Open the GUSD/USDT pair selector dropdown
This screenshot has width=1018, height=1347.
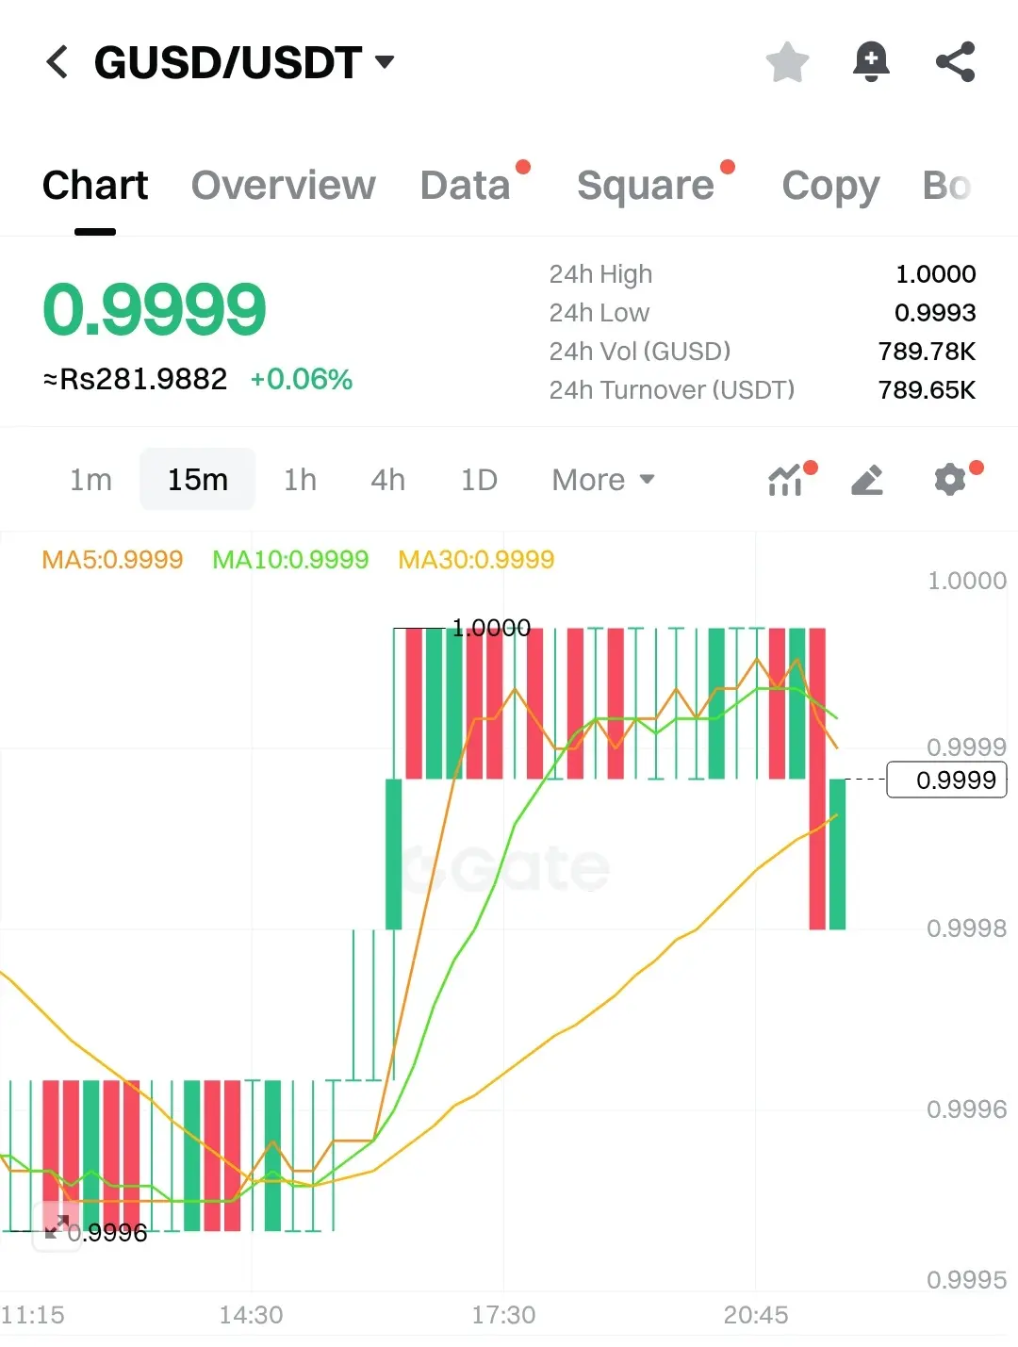pos(244,62)
